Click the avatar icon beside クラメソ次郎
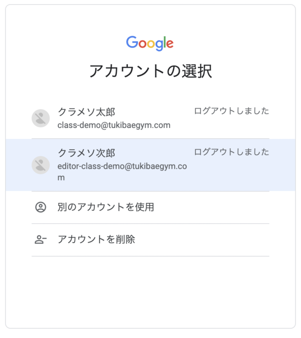The width and height of the screenshot is (301, 338). [x=41, y=165]
